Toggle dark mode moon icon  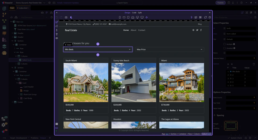pos(71,17)
